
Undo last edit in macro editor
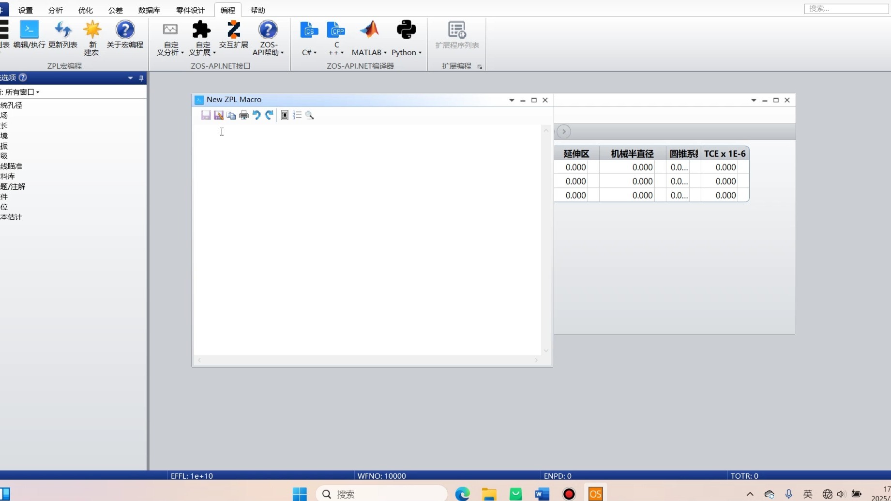click(257, 115)
